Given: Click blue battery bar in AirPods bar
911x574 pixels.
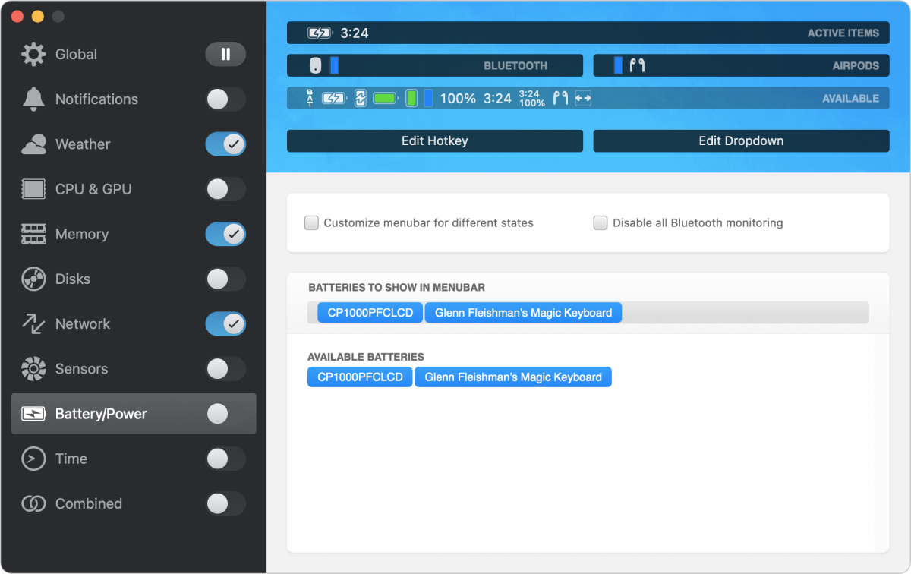Looking at the screenshot, I should point(618,65).
